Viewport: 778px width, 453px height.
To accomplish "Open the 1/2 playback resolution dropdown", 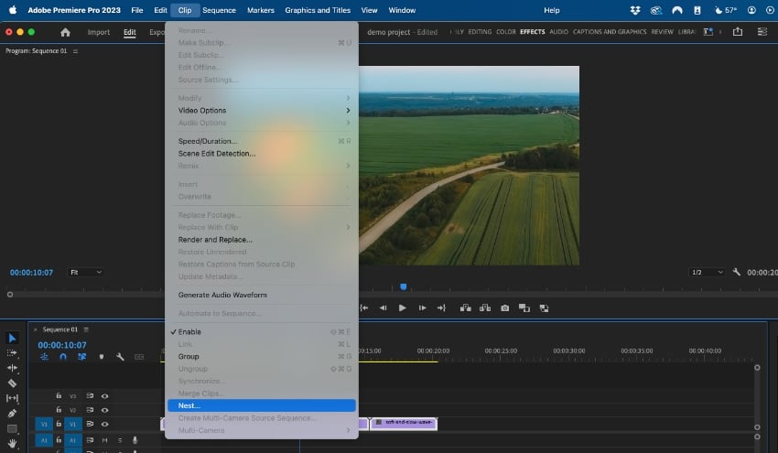I will click(707, 273).
